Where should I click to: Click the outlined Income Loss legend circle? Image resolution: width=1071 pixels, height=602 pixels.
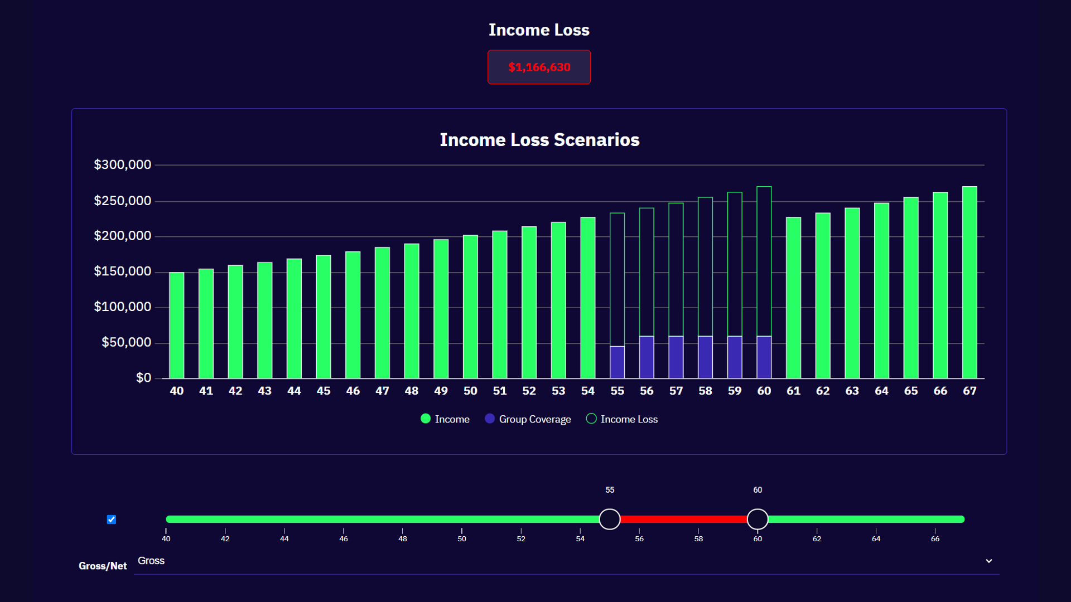pos(591,419)
